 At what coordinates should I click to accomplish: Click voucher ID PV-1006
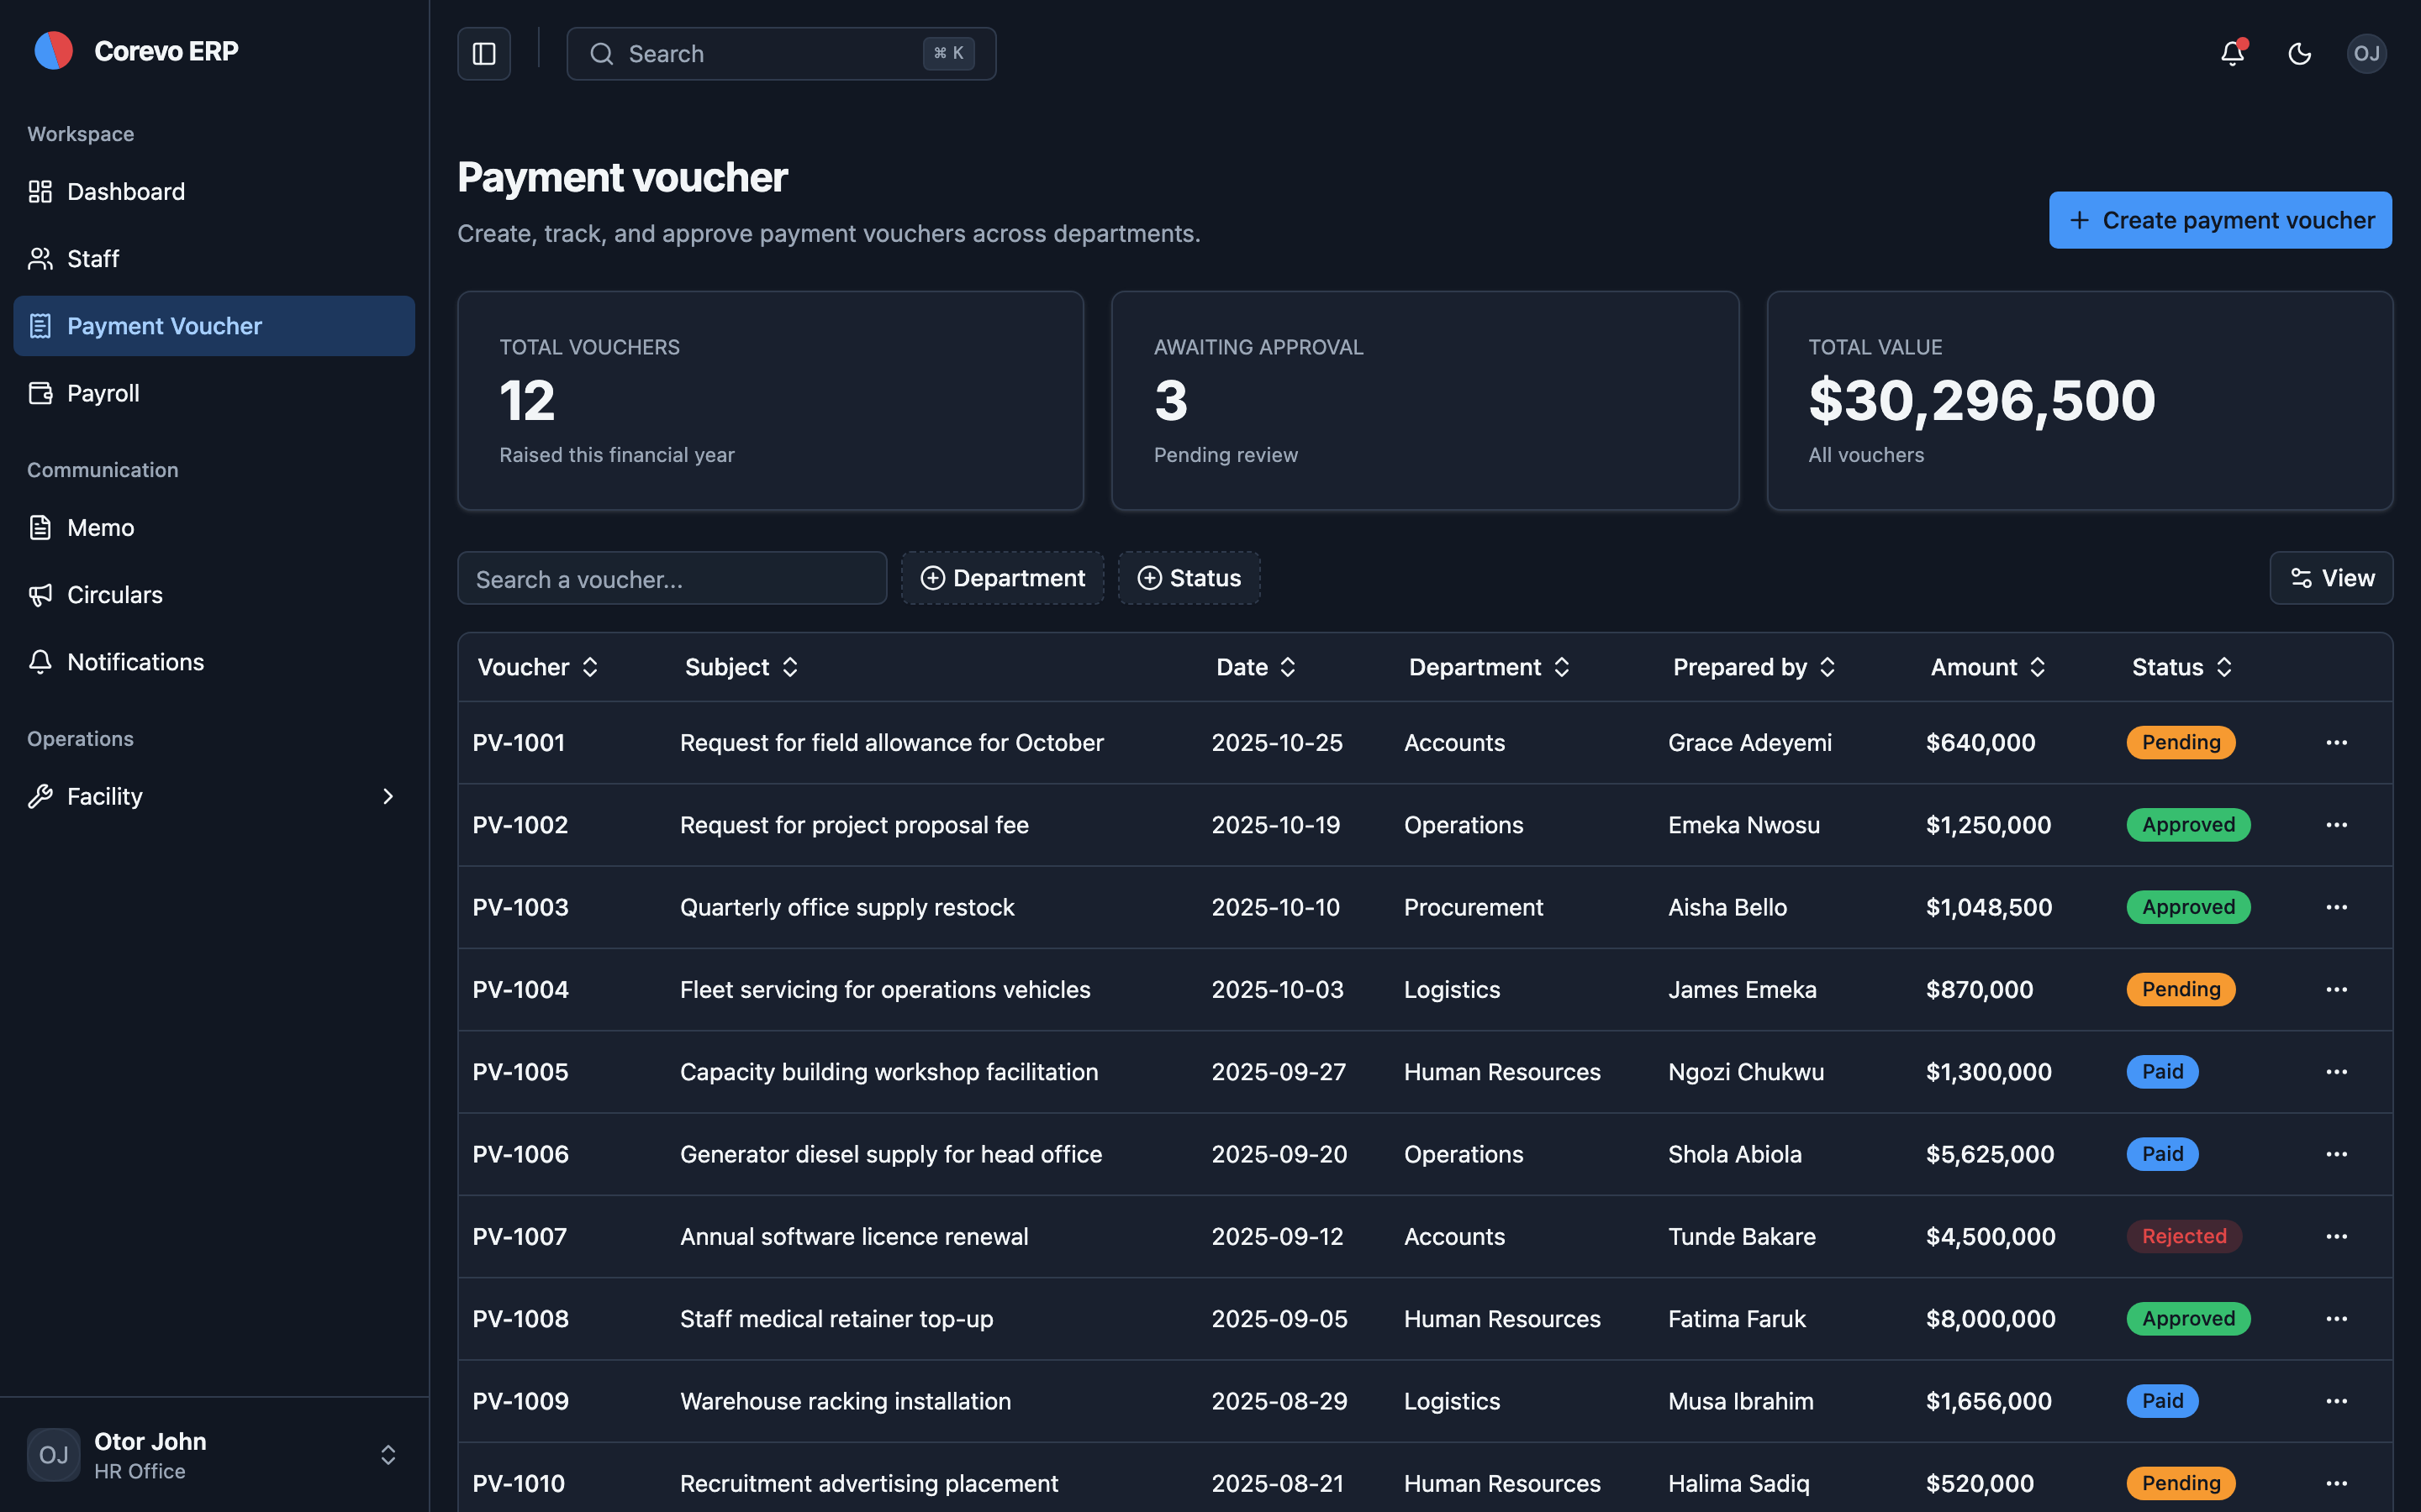point(520,1154)
